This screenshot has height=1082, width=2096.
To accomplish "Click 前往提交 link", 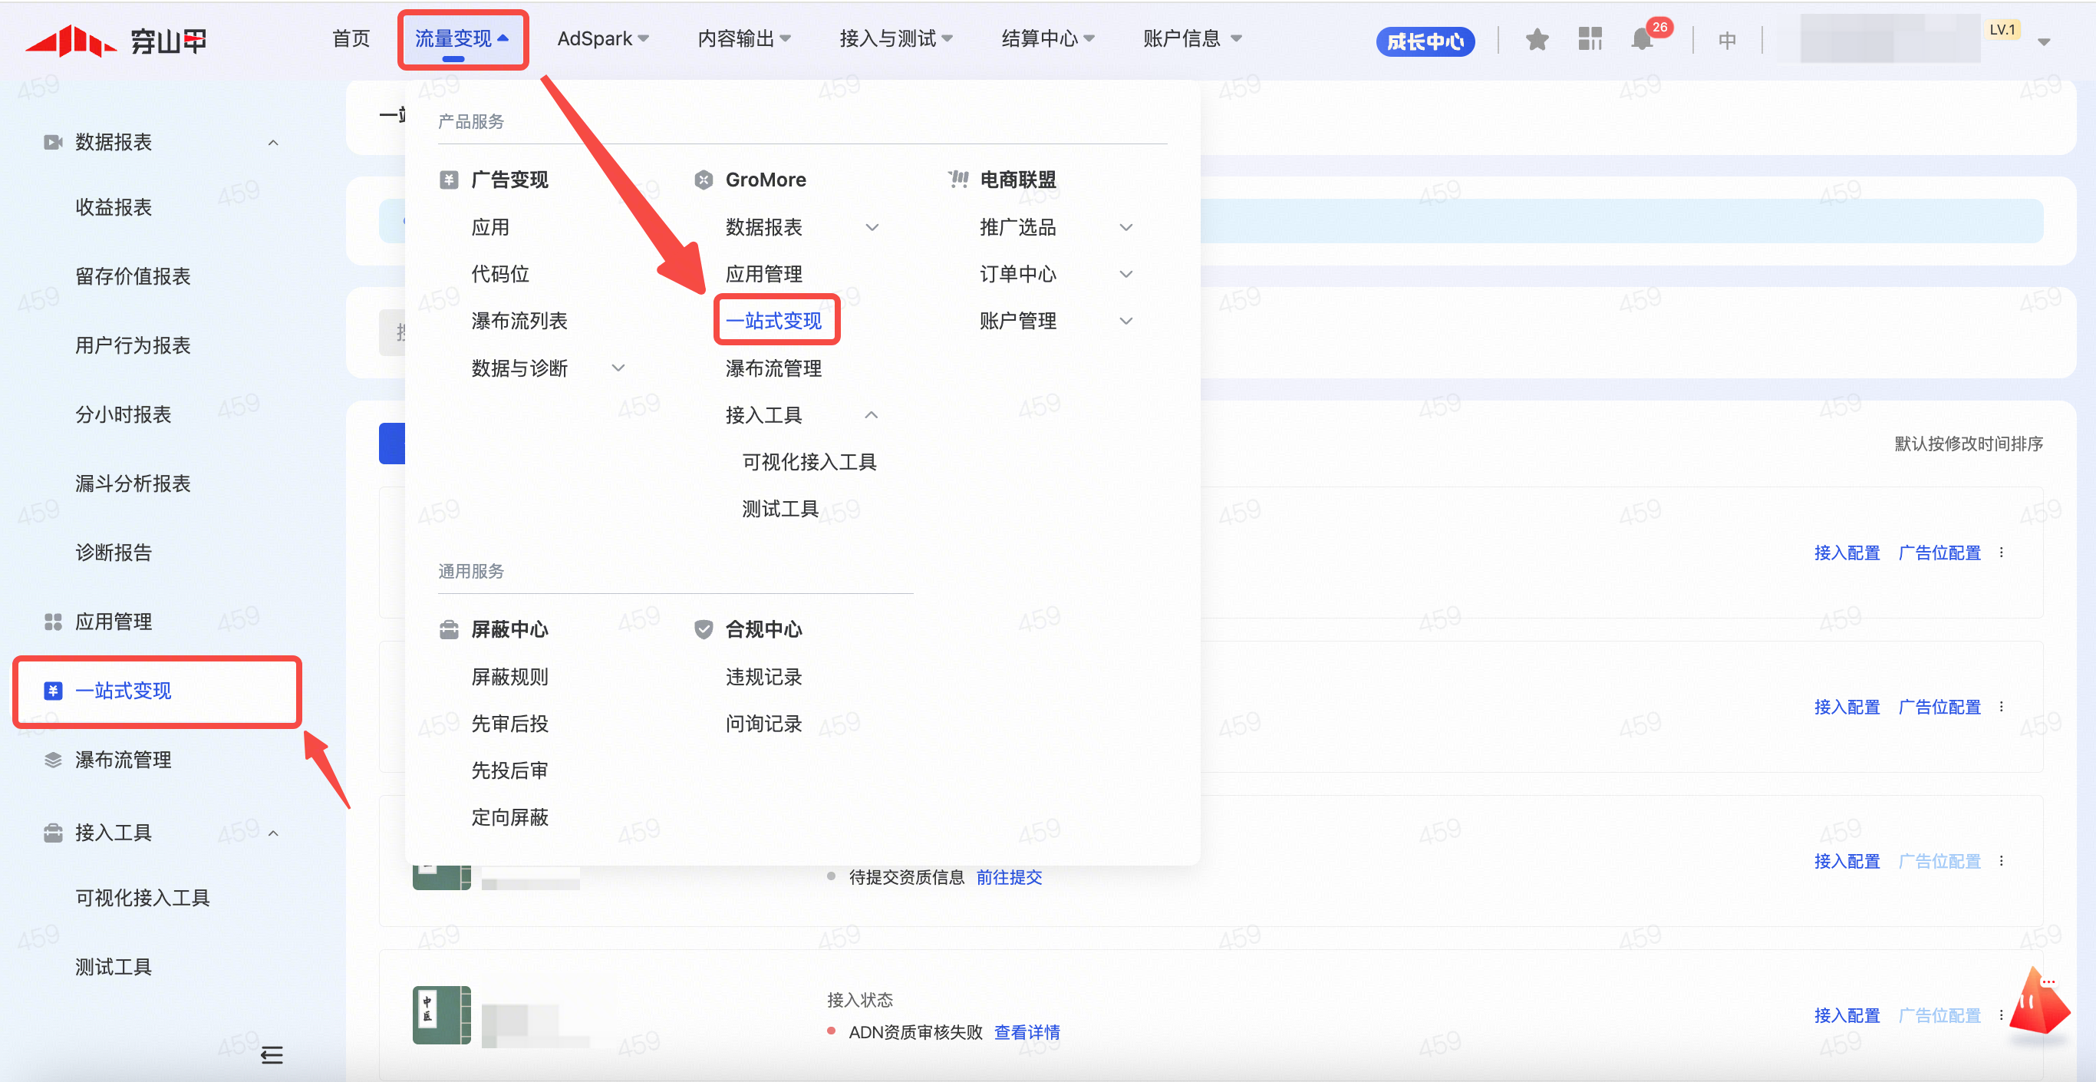I will click(x=1009, y=877).
